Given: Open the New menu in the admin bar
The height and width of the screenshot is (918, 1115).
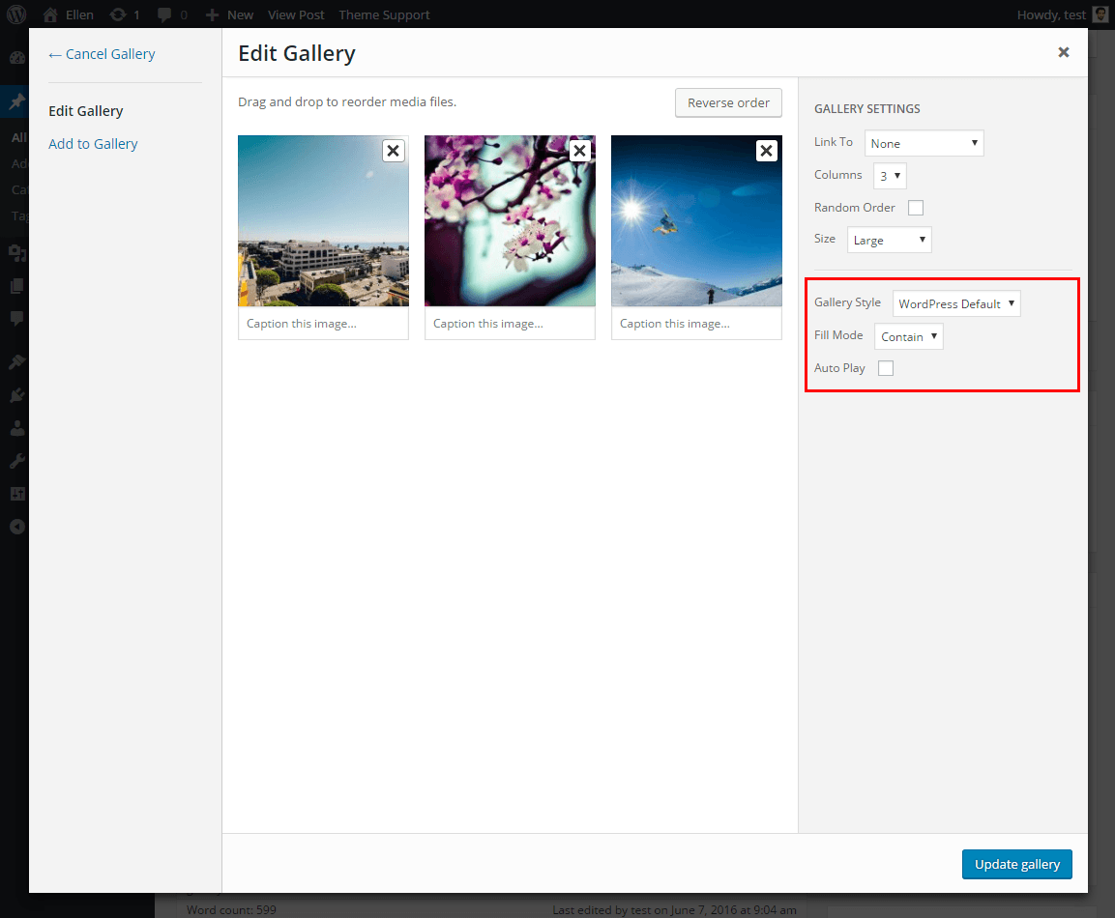Looking at the screenshot, I should [229, 14].
